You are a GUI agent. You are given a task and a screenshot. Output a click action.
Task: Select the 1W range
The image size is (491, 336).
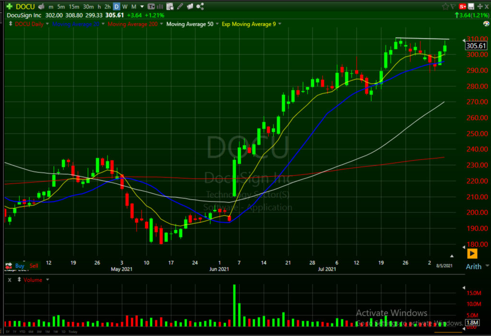[x=56, y=332]
